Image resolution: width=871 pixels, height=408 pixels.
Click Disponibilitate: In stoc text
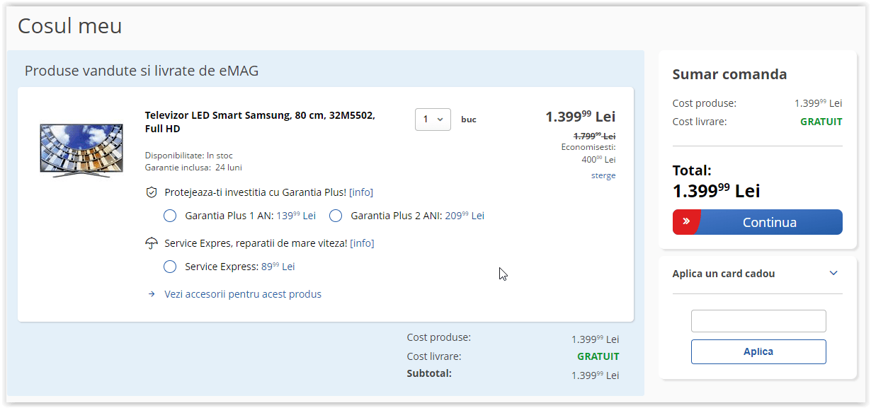(x=189, y=156)
